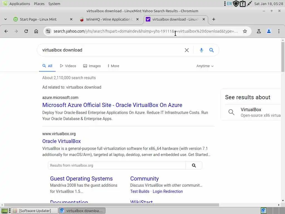Open the Applications menu
285x214 pixels.
click(x=20, y=4)
